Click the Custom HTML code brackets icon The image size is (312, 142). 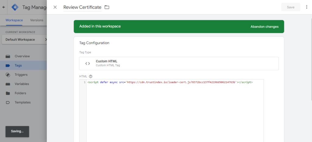point(87,64)
